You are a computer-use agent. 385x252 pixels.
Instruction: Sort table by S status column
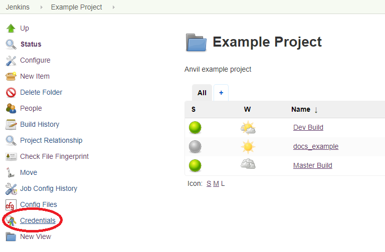click(194, 109)
